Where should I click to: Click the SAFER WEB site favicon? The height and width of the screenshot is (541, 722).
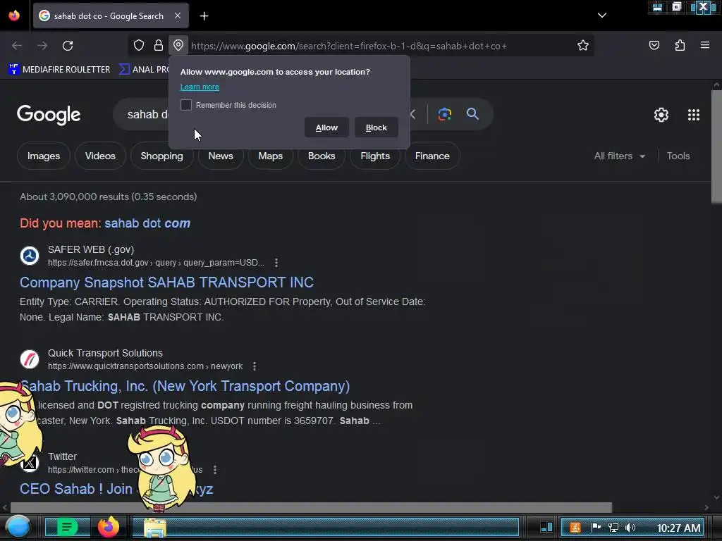tap(30, 256)
